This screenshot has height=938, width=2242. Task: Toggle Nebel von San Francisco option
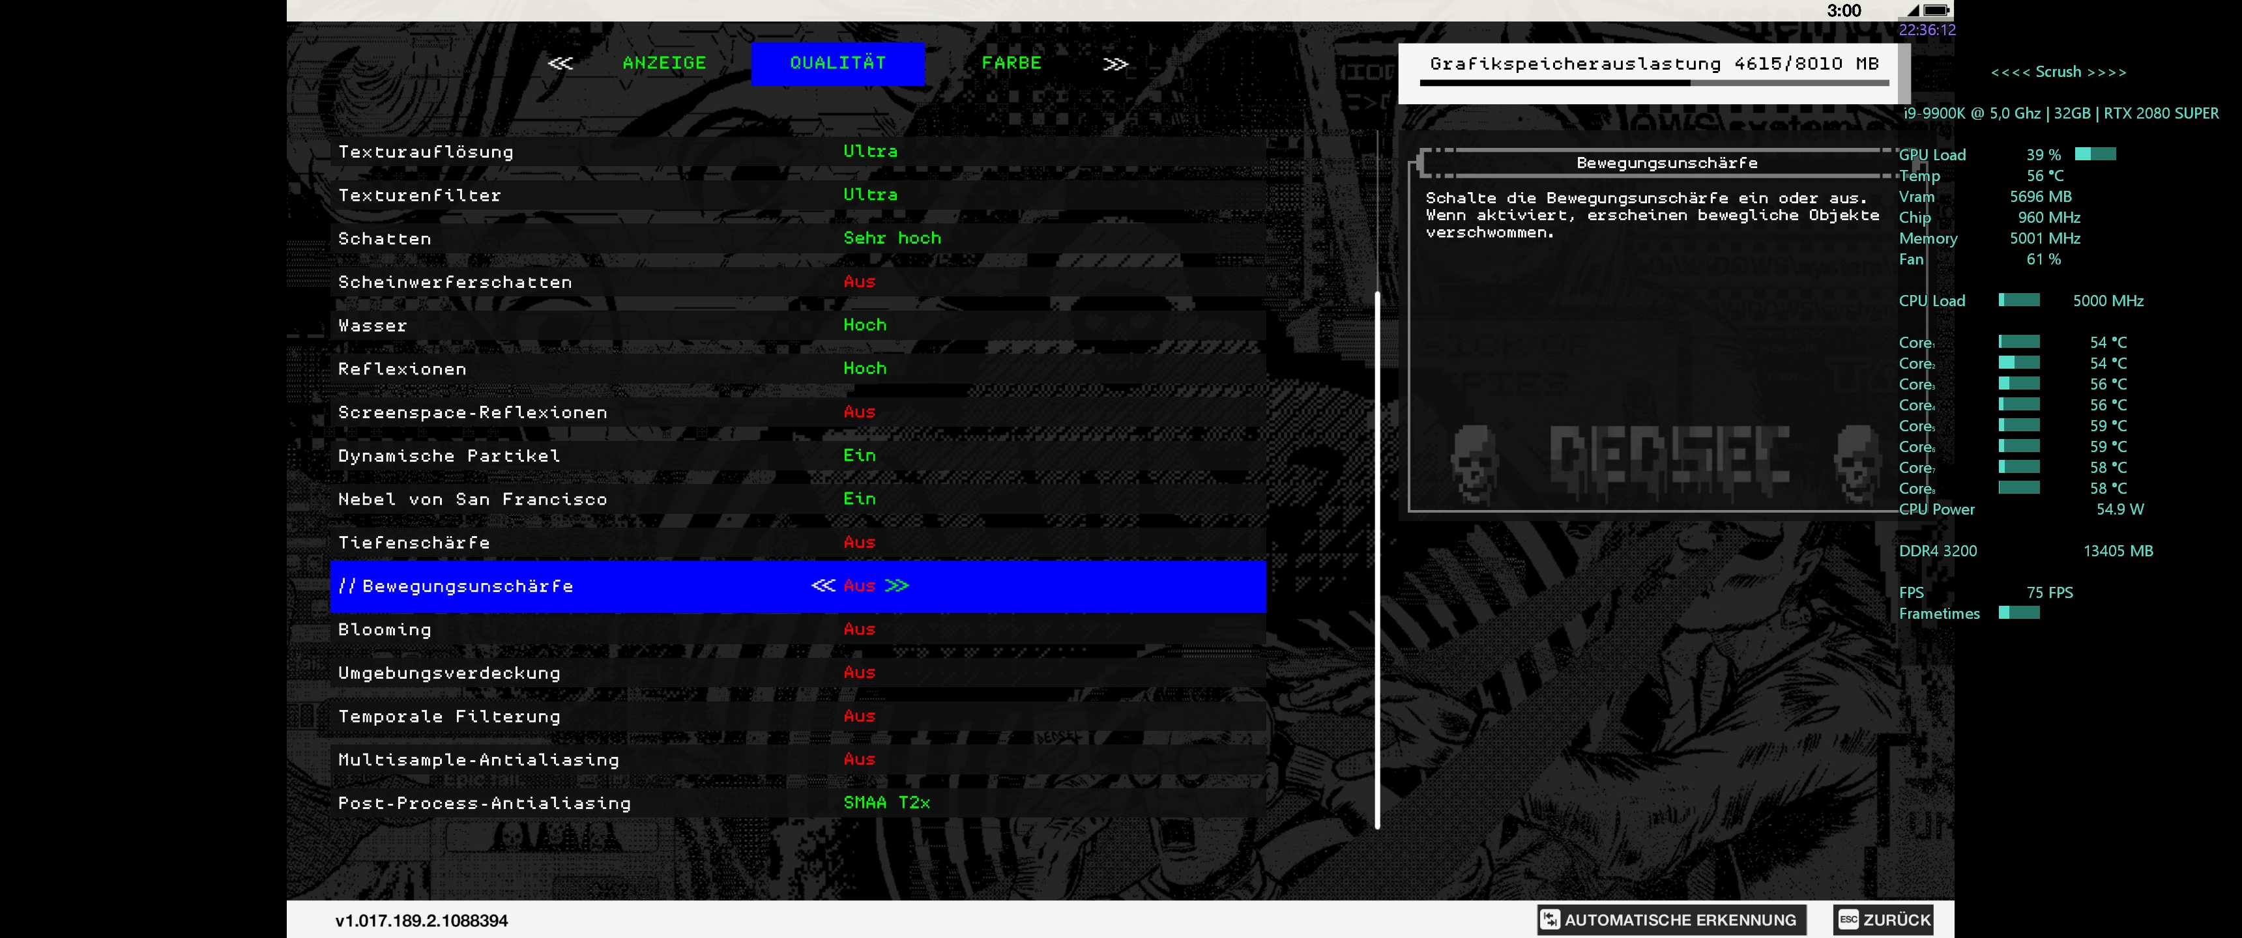pos(859,498)
